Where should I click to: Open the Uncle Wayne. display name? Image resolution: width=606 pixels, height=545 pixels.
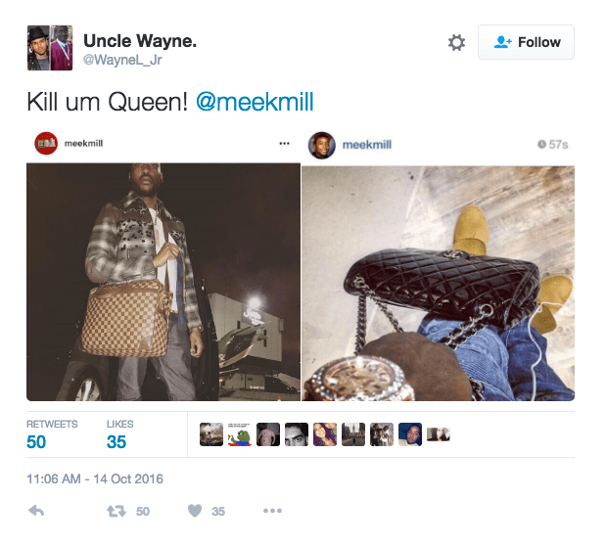pyautogui.click(x=140, y=40)
